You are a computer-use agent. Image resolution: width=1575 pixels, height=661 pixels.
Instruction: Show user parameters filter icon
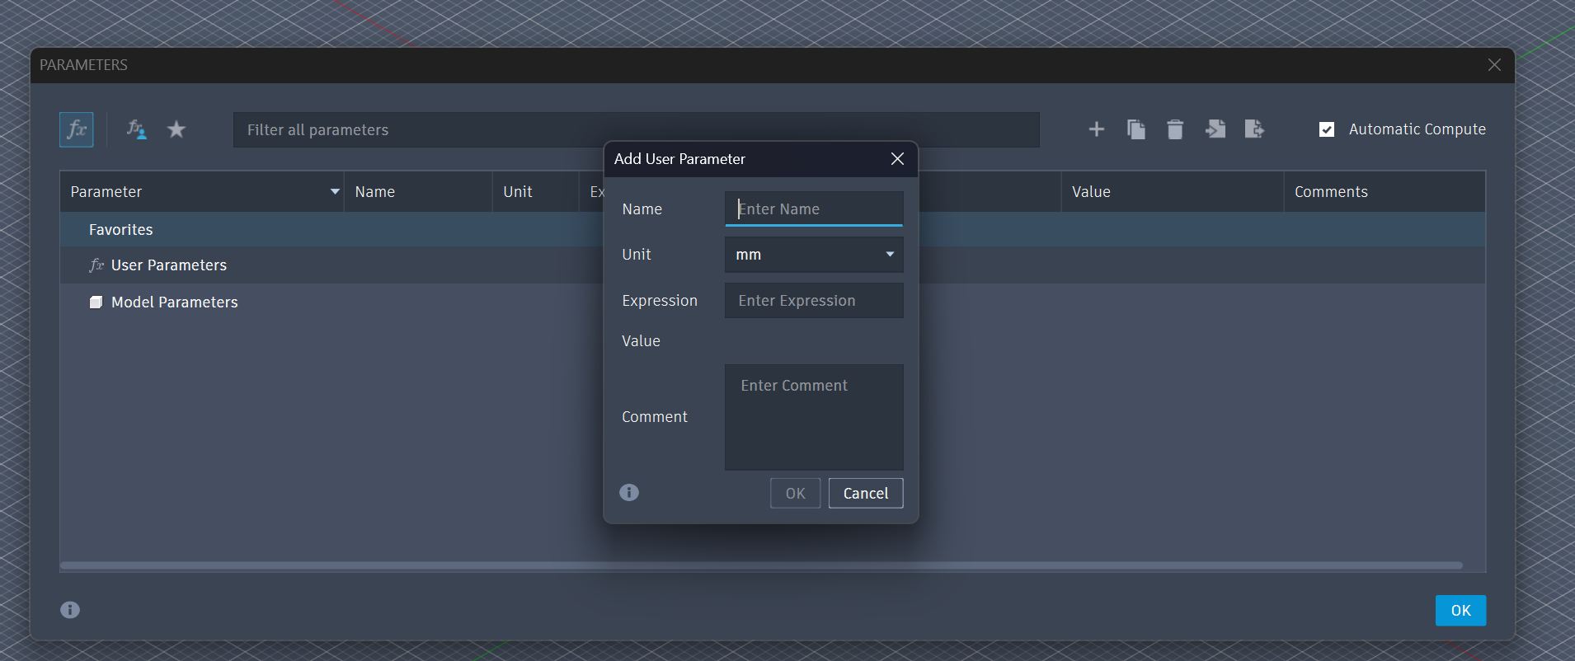[x=136, y=129]
